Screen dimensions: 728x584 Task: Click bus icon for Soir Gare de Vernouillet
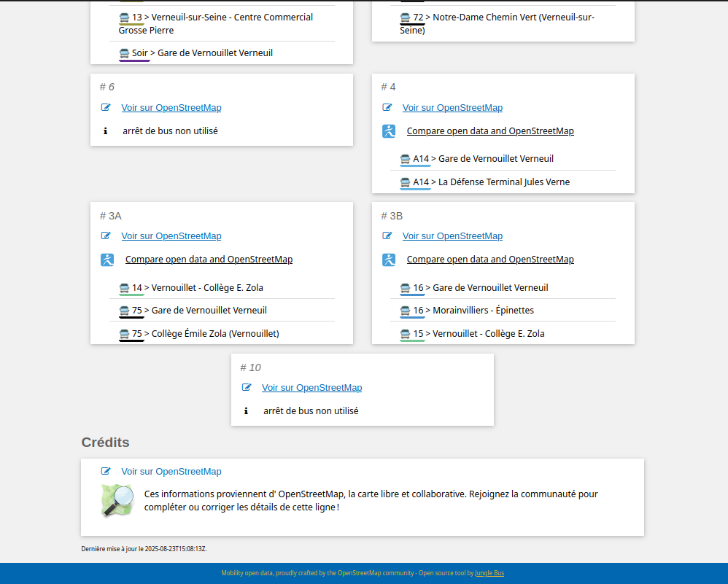coord(124,53)
